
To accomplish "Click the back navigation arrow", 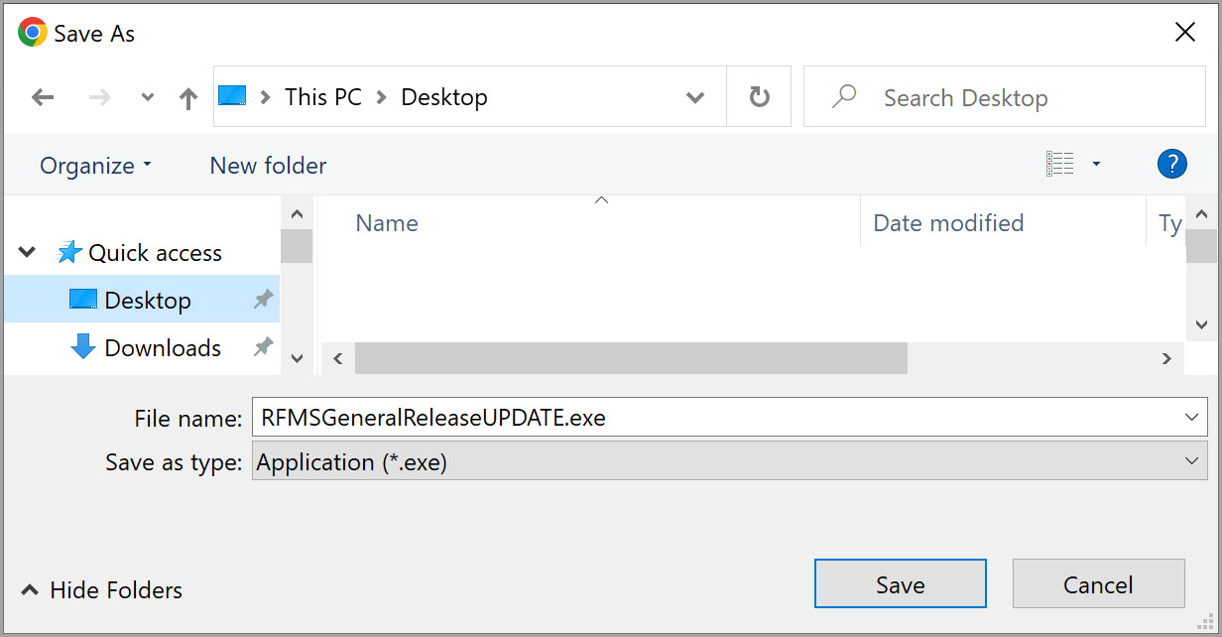I will [42, 96].
